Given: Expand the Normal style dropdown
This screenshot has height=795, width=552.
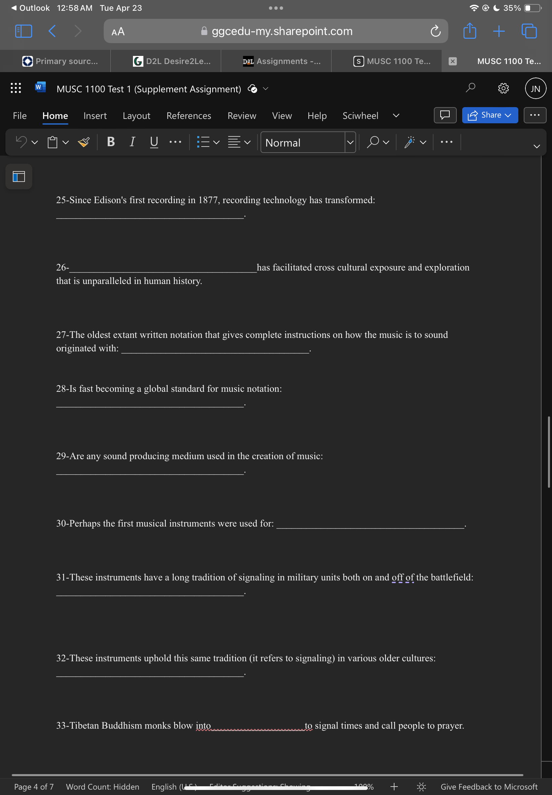Looking at the screenshot, I should pyautogui.click(x=350, y=142).
